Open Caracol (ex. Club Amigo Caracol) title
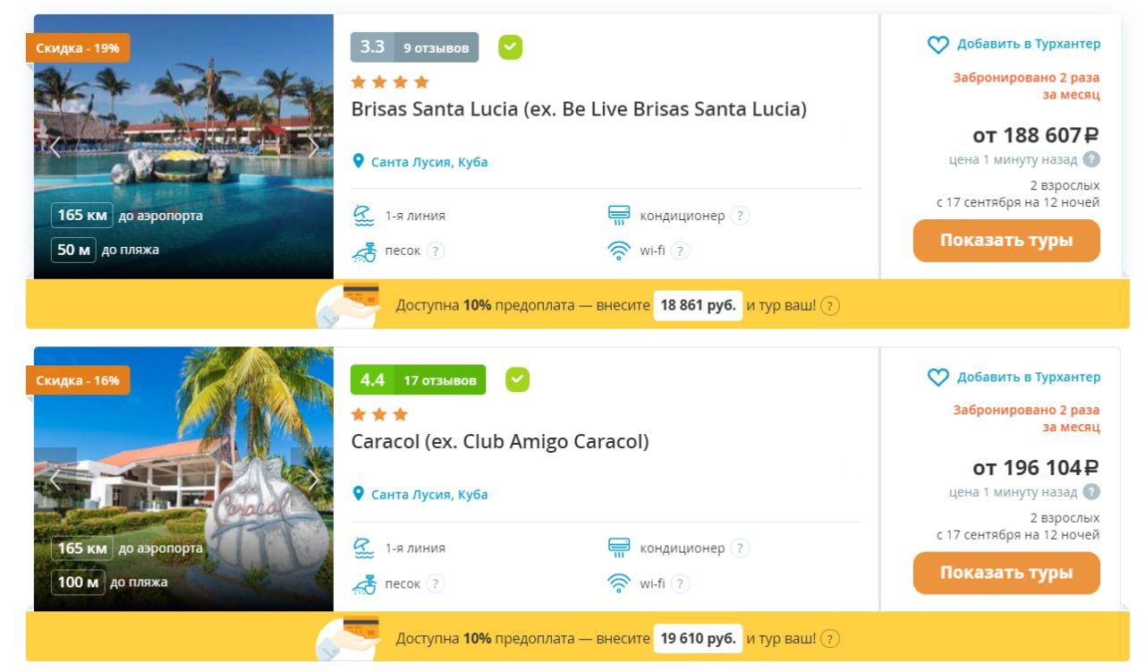This screenshot has width=1145, height=672. [x=500, y=442]
